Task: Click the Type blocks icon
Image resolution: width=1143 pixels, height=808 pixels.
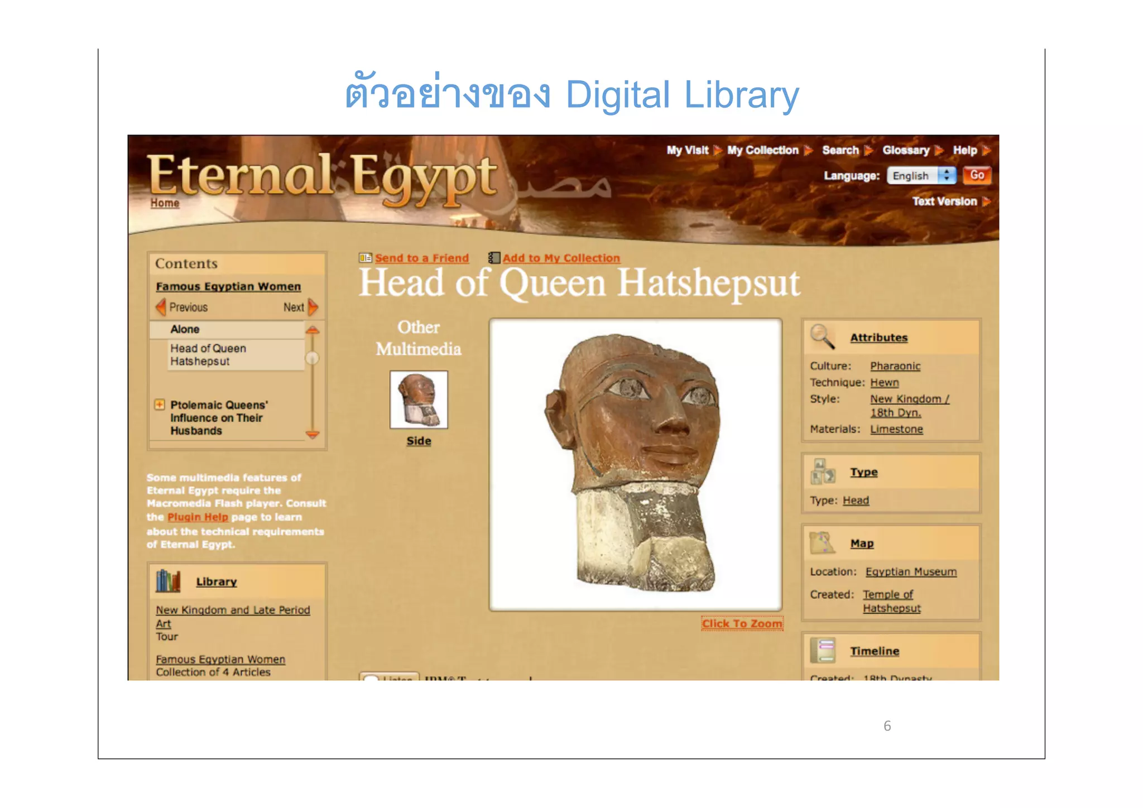Action: click(x=823, y=472)
